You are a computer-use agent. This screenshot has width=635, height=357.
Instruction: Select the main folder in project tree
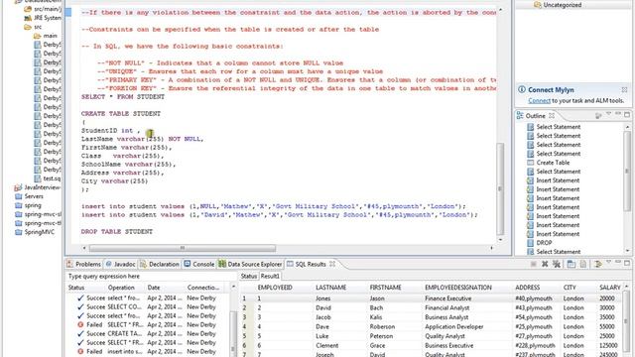(x=51, y=36)
